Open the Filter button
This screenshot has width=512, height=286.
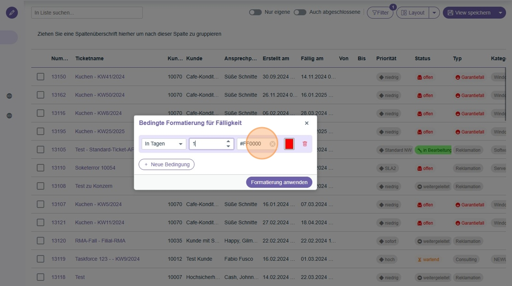tap(380, 13)
